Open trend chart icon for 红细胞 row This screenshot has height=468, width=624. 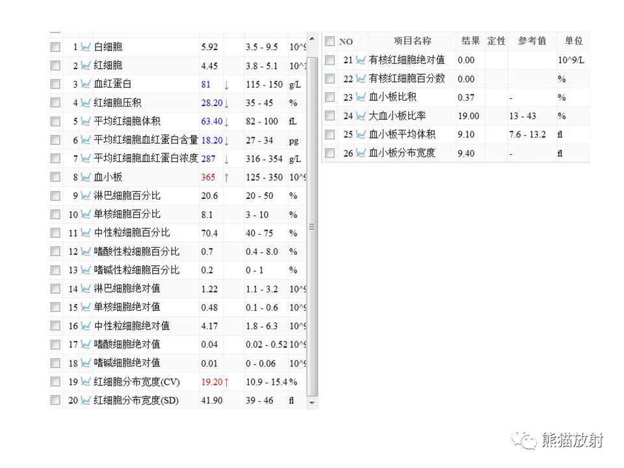pyautogui.click(x=86, y=65)
